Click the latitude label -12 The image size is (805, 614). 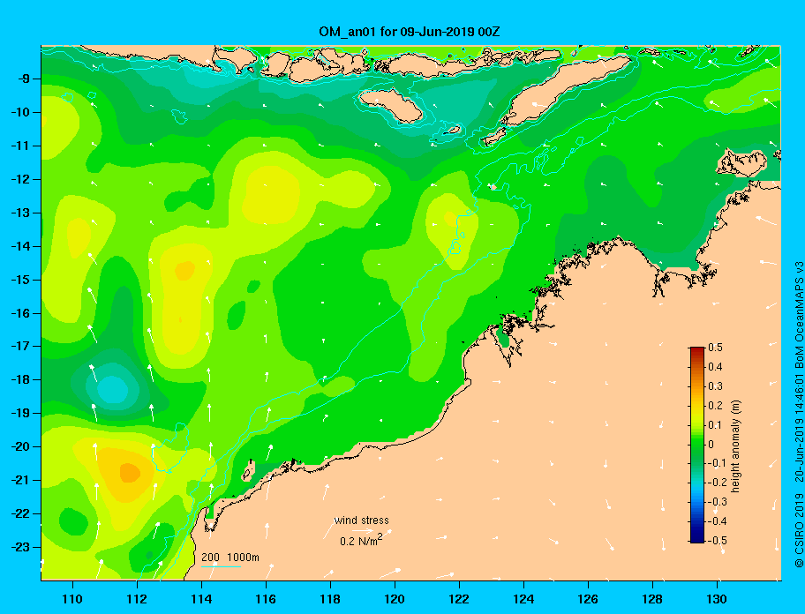pyautogui.click(x=21, y=180)
